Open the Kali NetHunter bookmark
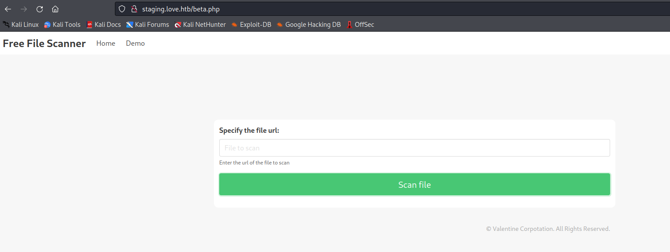 pos(200,25)
